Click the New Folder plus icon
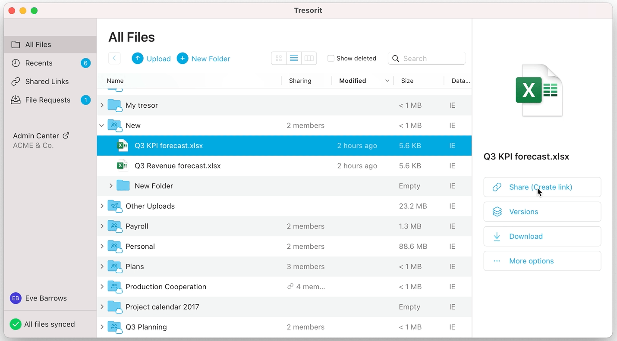Screen dimensions: 617x341 tap(183, 58)
